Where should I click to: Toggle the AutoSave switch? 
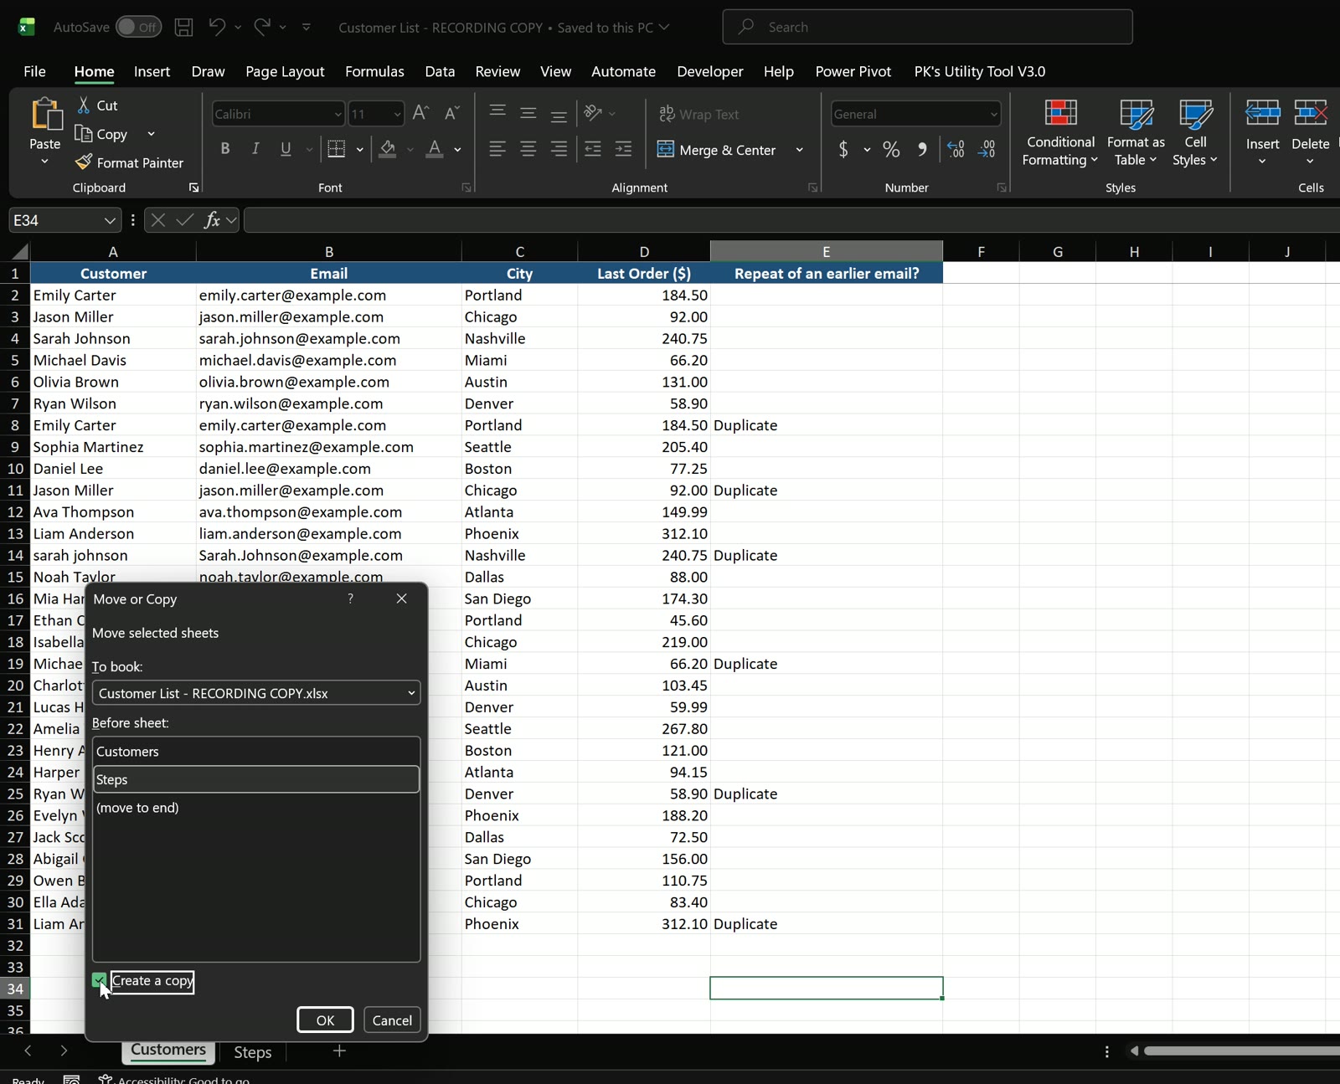coord(138,27)
